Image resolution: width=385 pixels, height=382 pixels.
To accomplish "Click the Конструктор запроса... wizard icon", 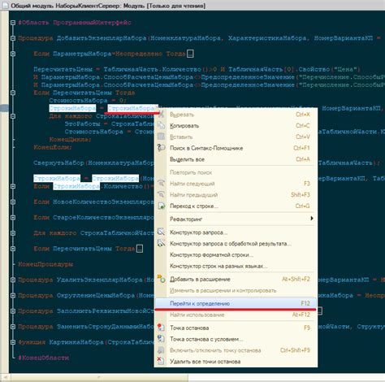I will (162, 232).
